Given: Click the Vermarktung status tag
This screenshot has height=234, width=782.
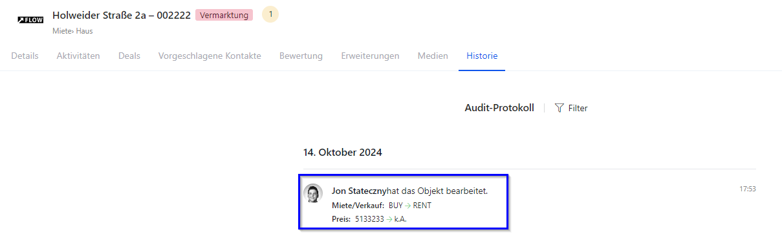Looking at the screenshot, I should pyautogui.click(x=224, y=16).
